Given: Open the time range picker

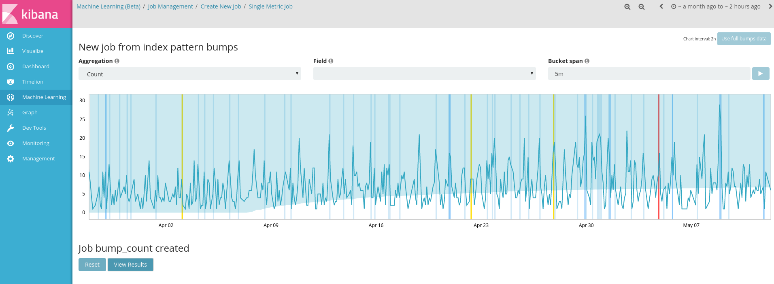Looking at the screenshot, I should [716, 6].
